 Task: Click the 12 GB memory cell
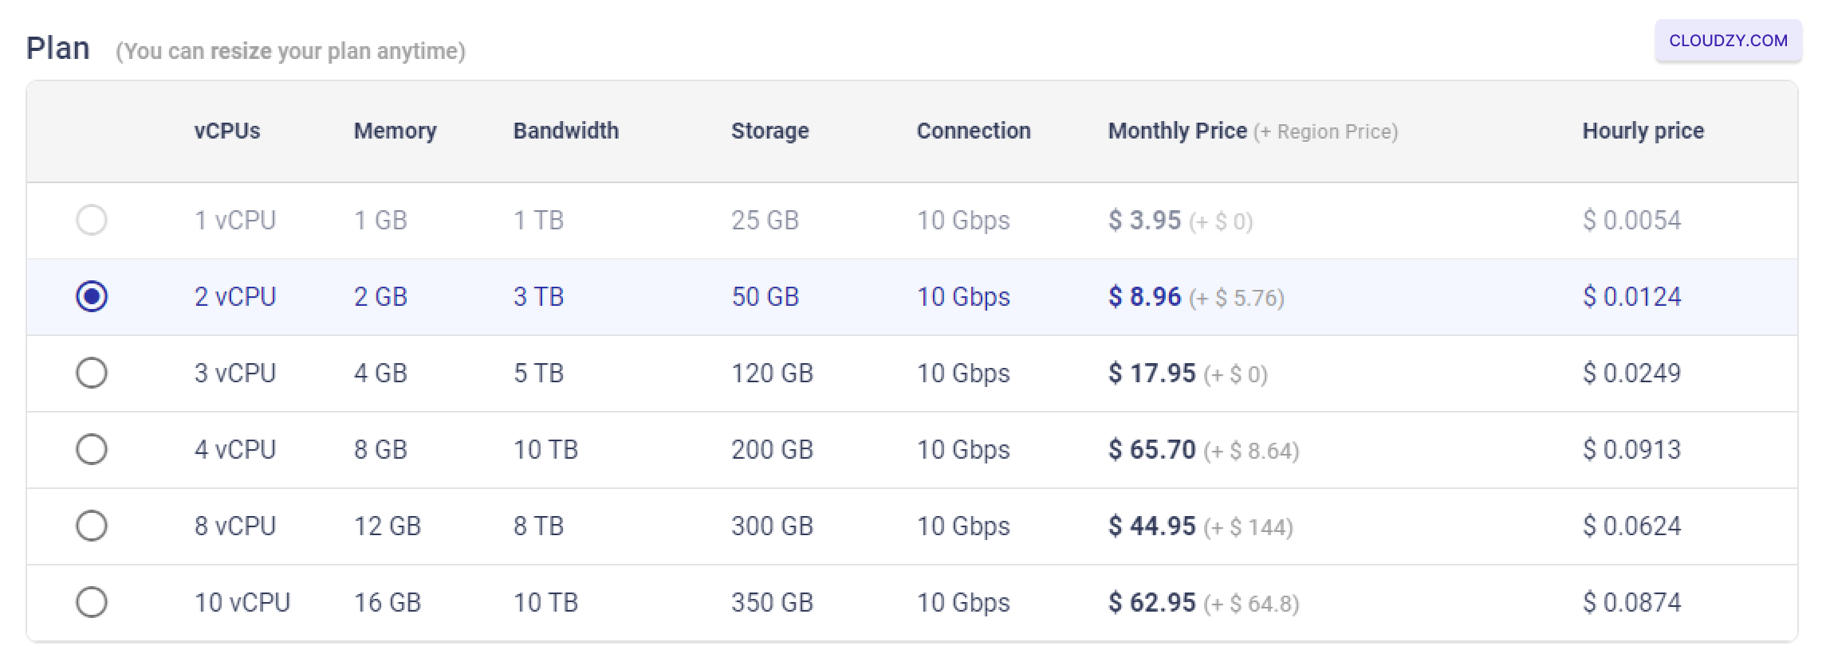(x=388, y=526)
